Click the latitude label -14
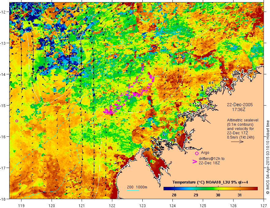Screen dimensions: 270x208 coord(3,74)
